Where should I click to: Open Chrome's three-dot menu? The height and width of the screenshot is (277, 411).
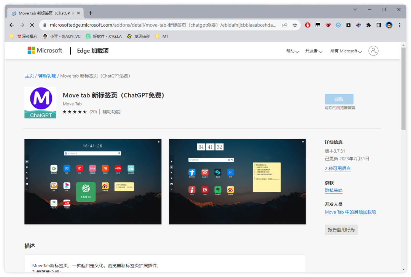[399, 25]
